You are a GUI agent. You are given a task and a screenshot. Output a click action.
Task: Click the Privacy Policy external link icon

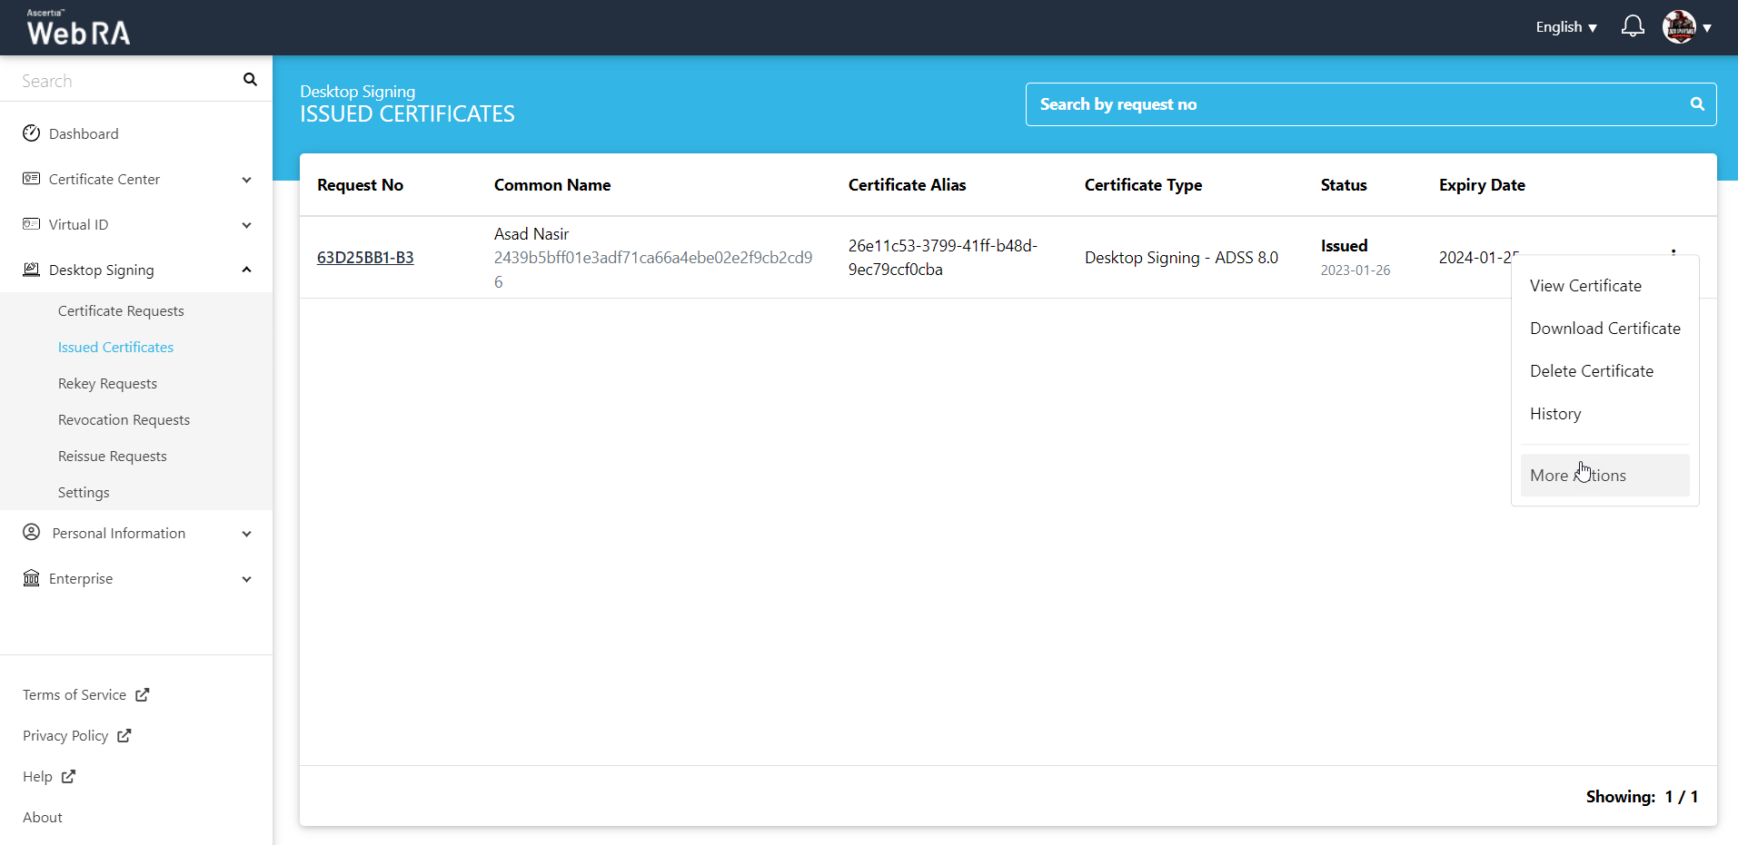[x=124, y=735]
